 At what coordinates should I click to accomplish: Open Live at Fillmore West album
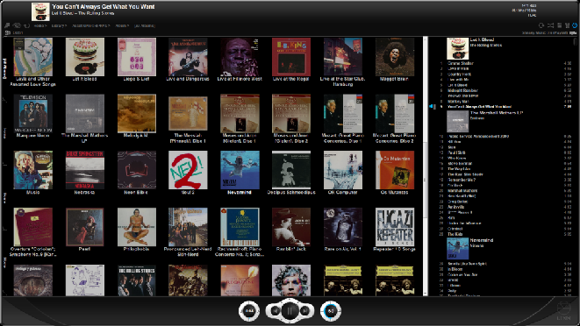pos(240,57)
